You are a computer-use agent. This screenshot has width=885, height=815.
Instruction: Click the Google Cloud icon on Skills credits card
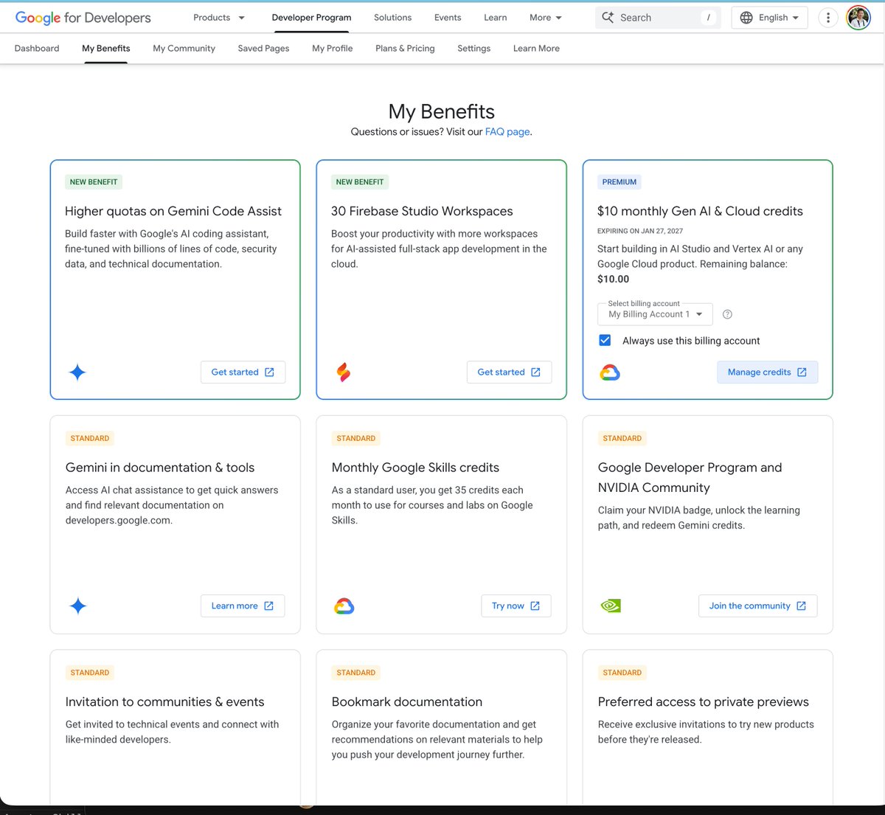344,606
